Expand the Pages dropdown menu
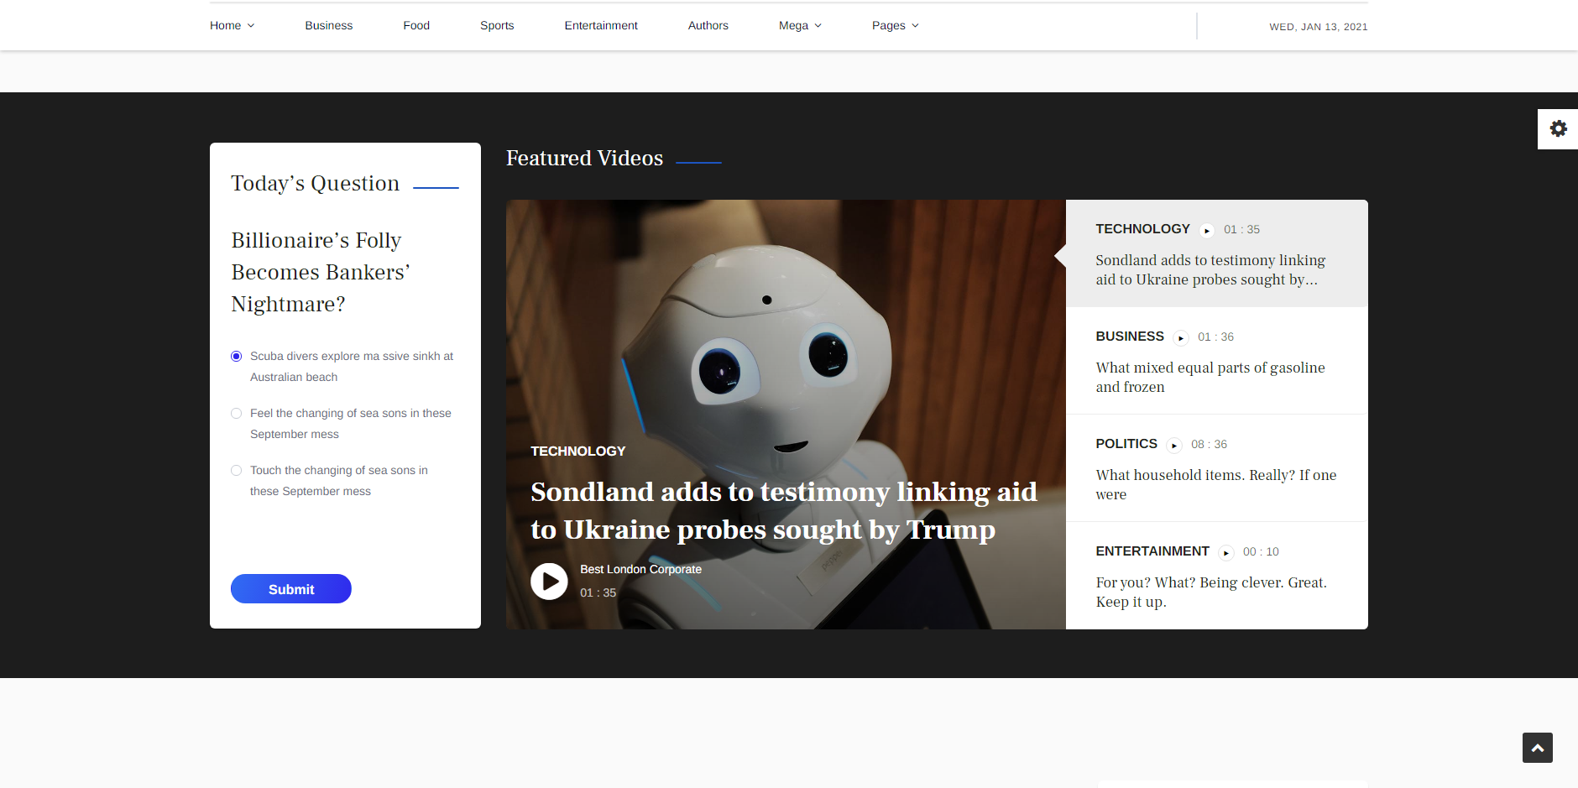 point(895,25)
